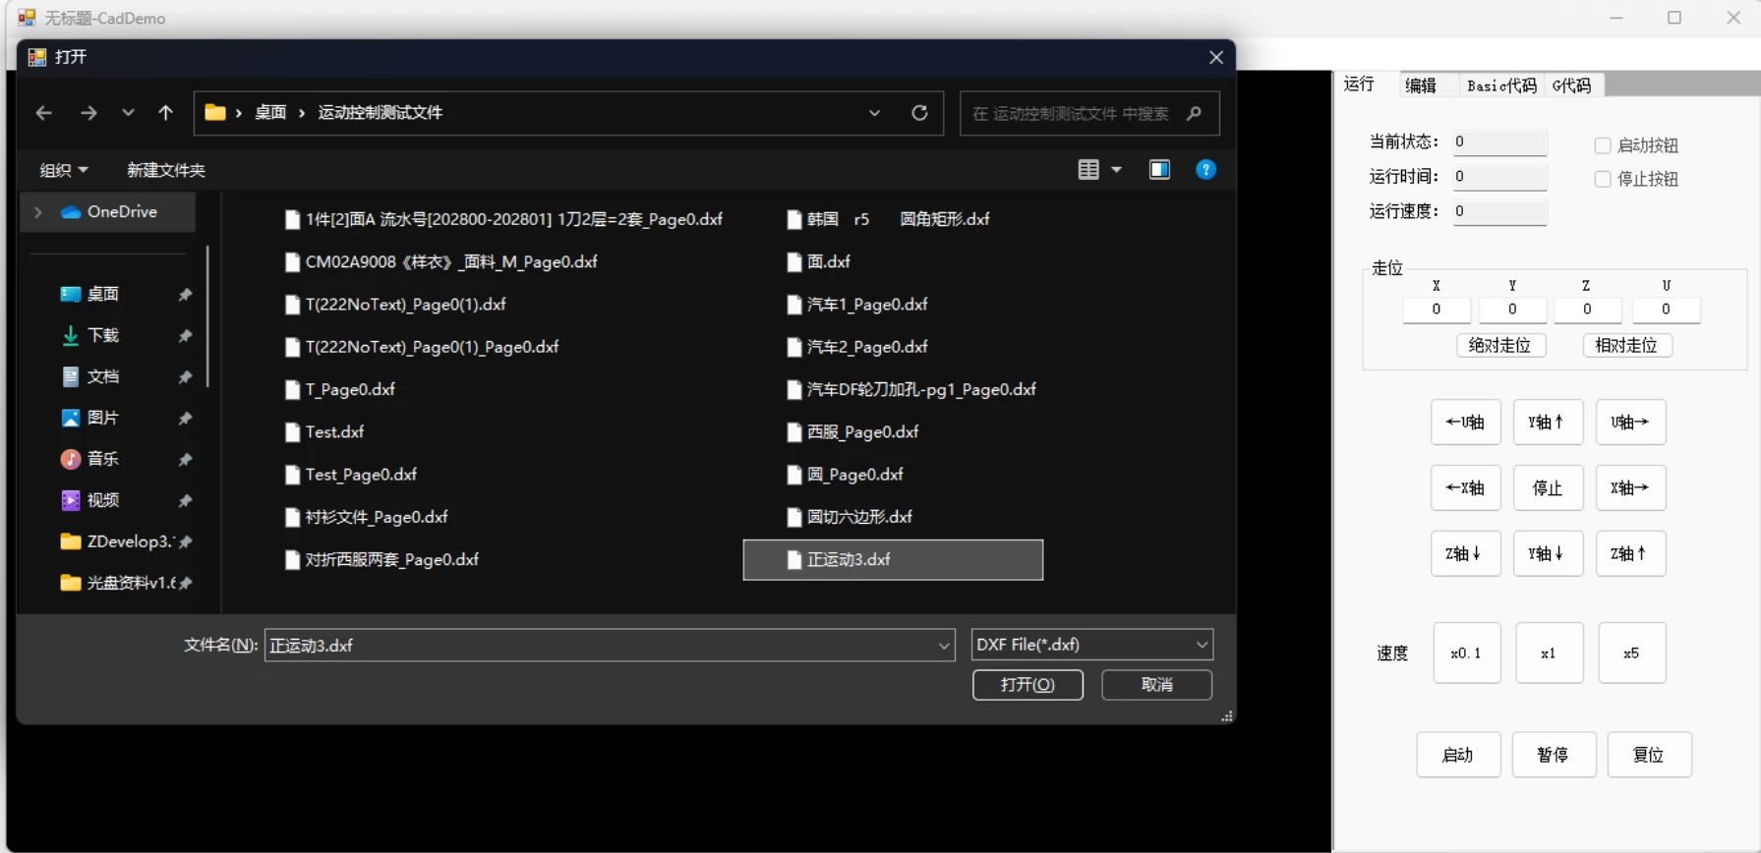Screen dimensions: 1761x853
Task: Click 新建文件夹 in the toolbar
Action: [x=166, y=170]
